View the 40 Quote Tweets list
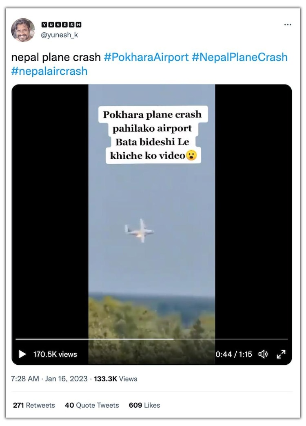 click(92, 405)
